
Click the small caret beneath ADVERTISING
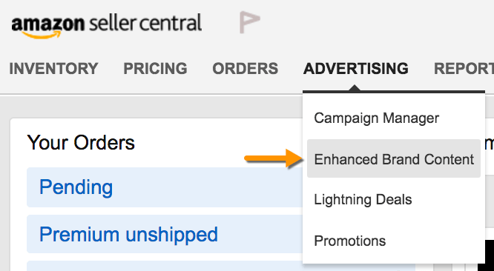point(355,88)
